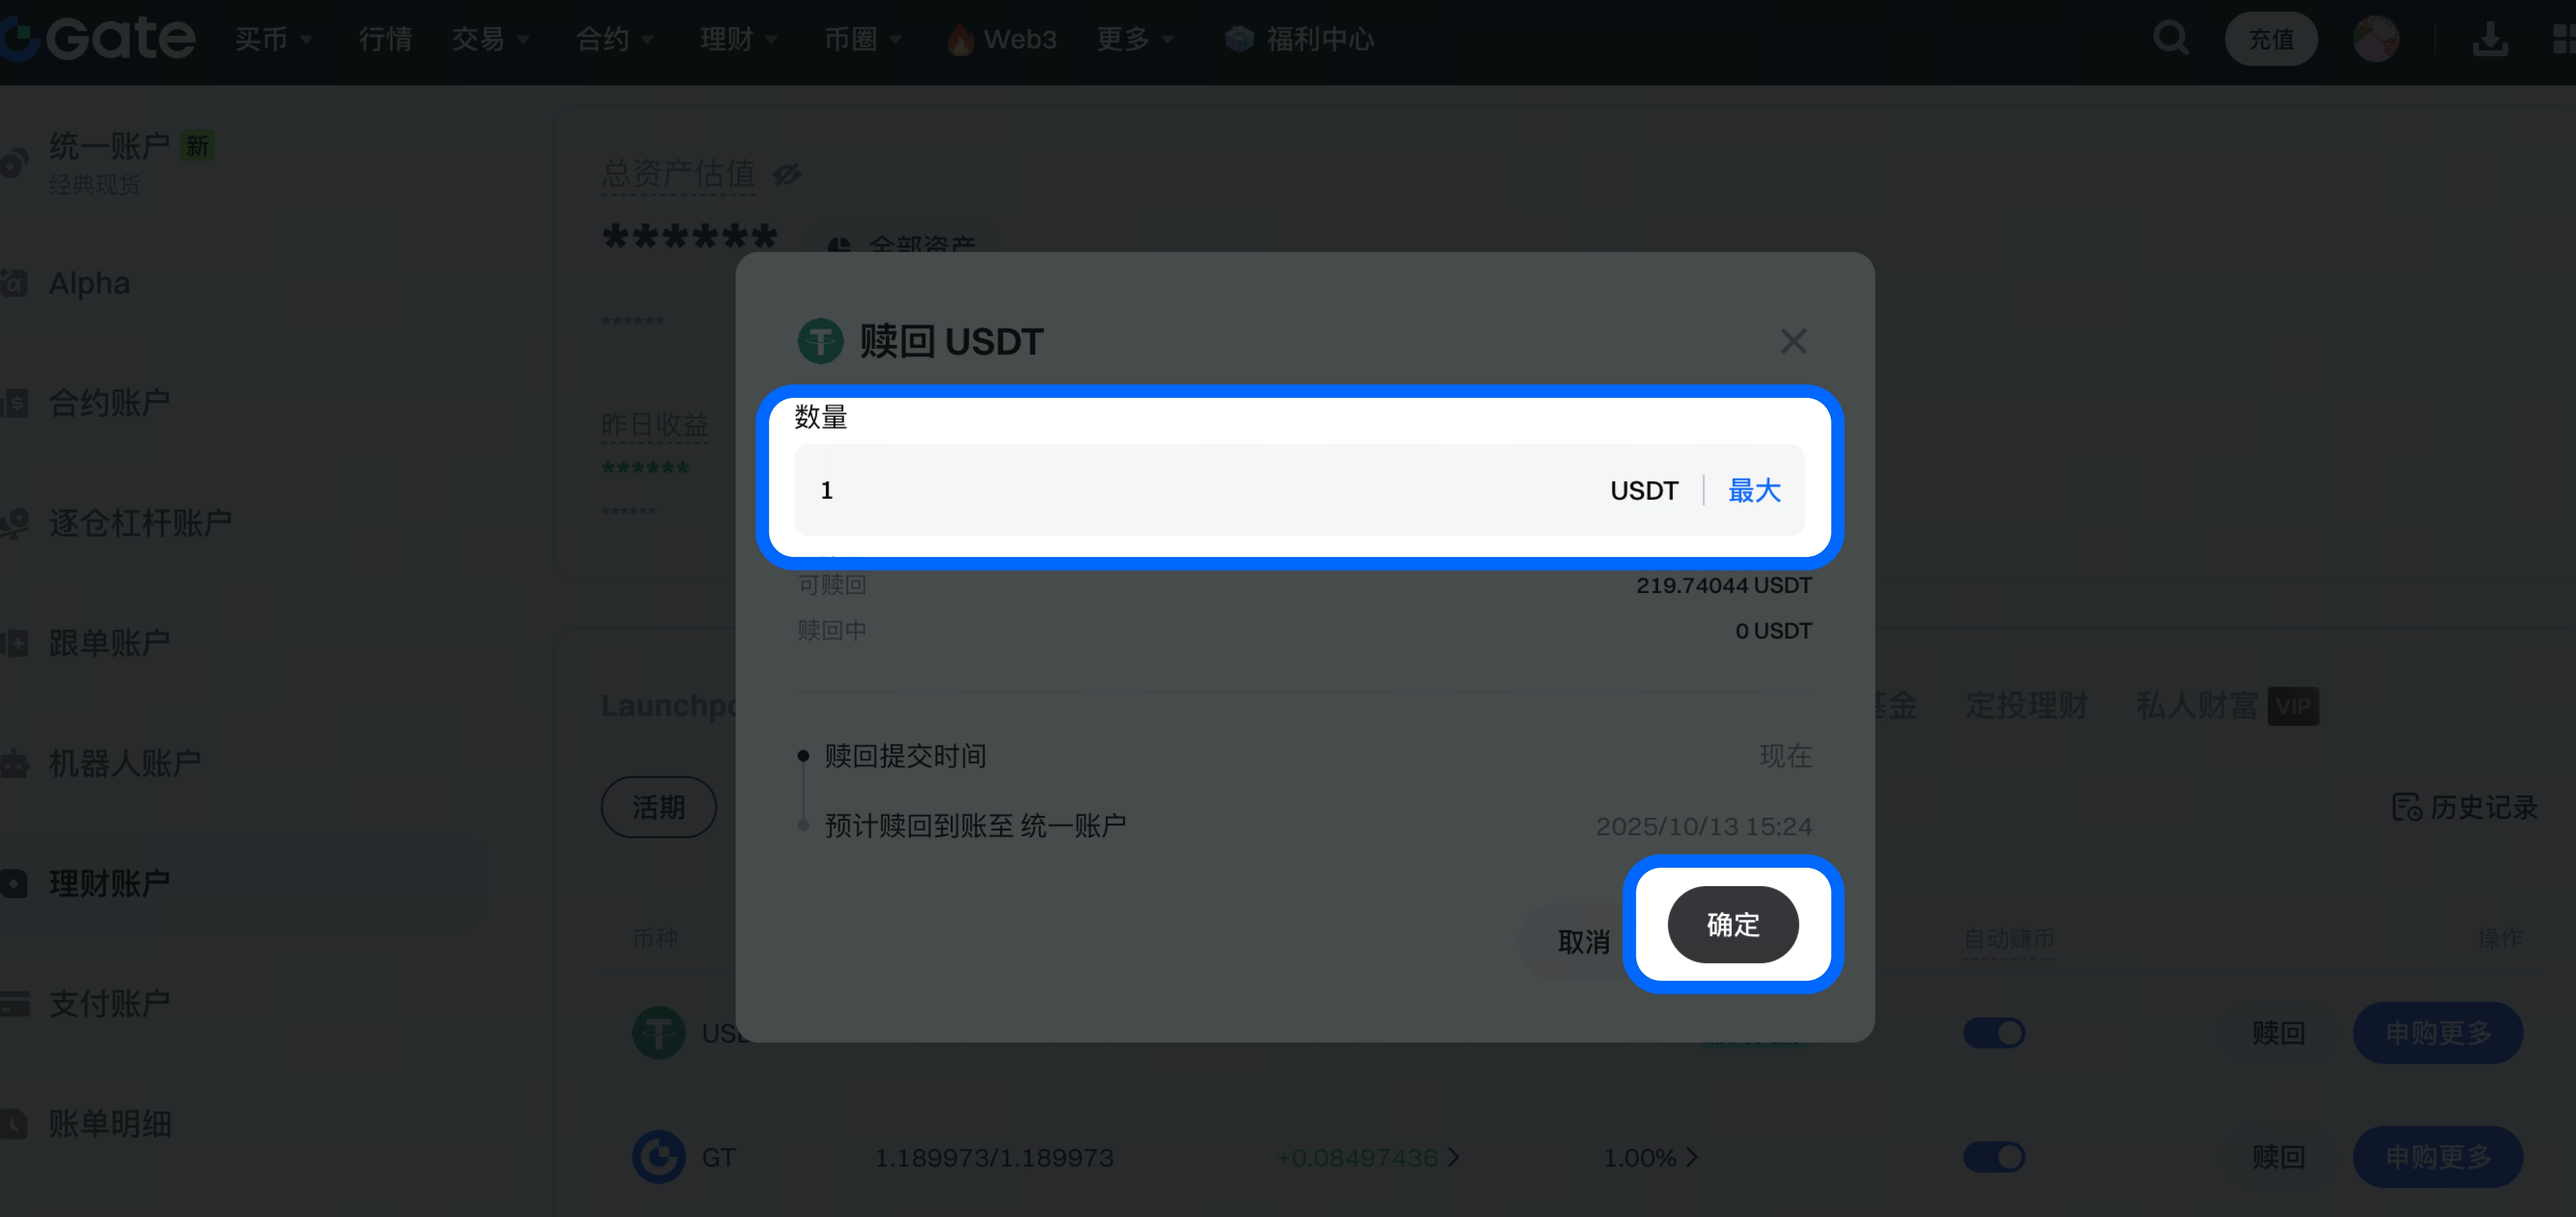The image size is (2576, 1217).
Task: Click the Web3 flame icon
Action: click(x=960, y=40)
